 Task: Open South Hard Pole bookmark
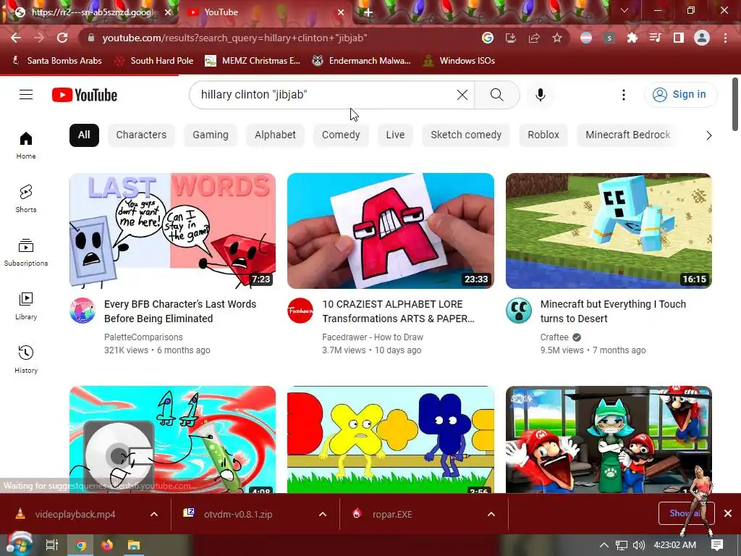[x=154, y=61]
